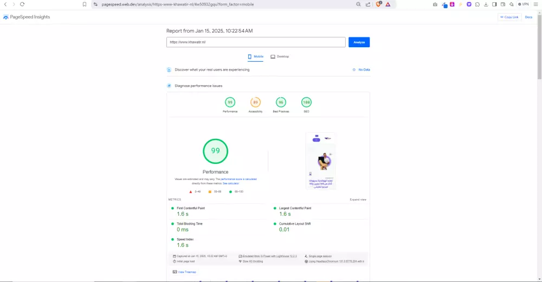Click 'Emulated Moto G Power with Lighthouse' text
Image resolution: width=542 pixels, height=282 pixels.
click(x=269, y=256)
